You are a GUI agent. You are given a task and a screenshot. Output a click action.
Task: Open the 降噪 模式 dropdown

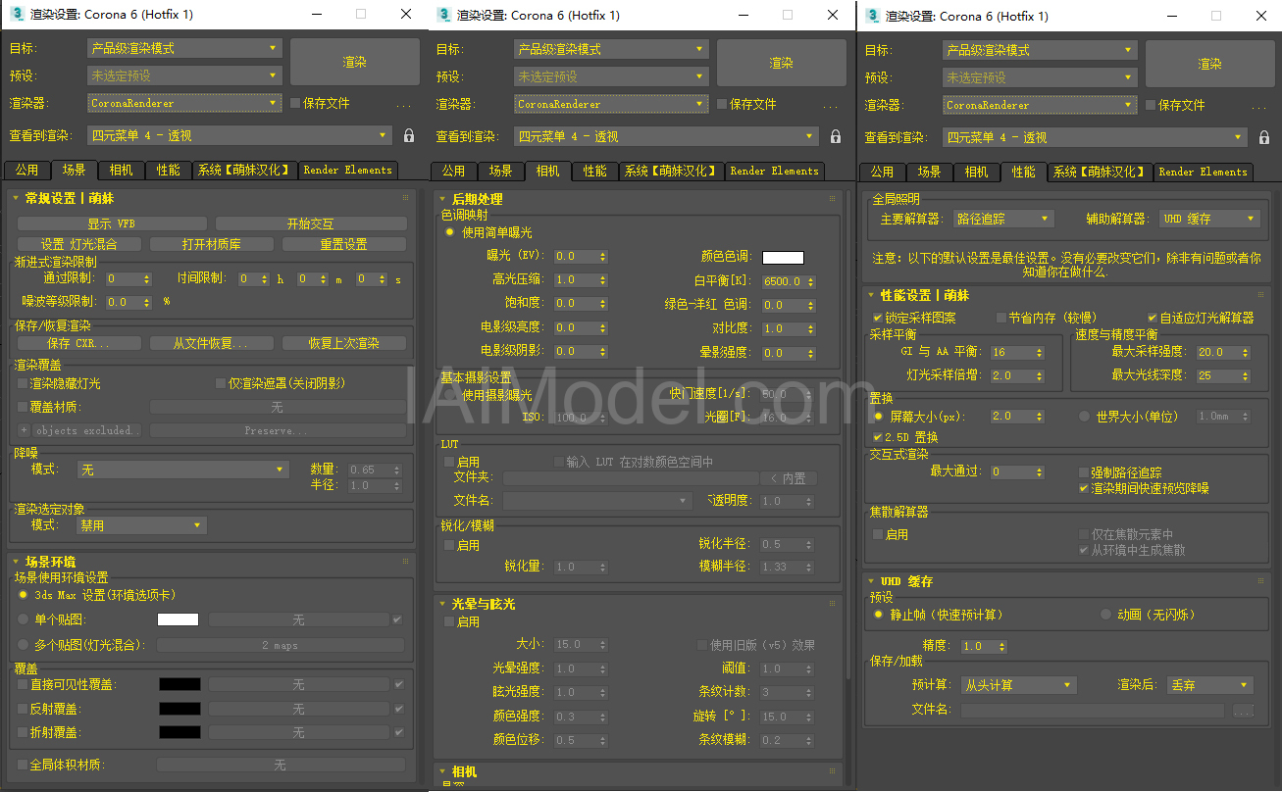pos(181,470)
